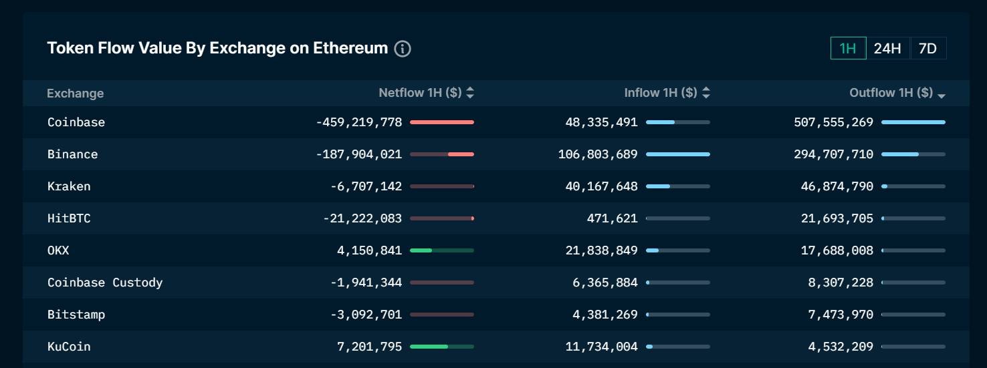Viewport: 987px width, 368px height.
Task: Click Binance inflow bar indicator
Action: 678,154
